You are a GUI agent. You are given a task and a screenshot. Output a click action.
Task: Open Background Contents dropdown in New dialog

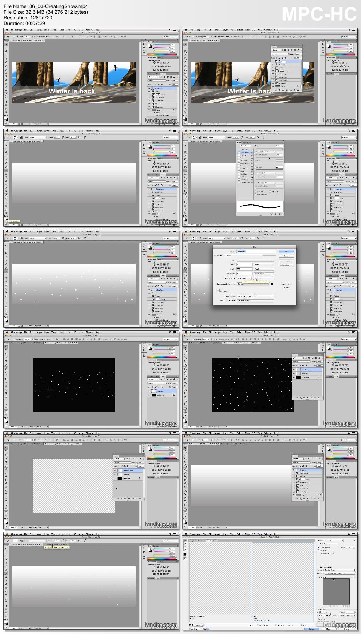[x=253, y=284]
